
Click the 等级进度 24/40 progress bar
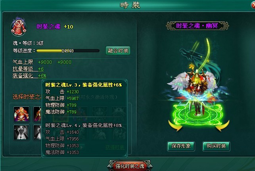(68, 51)
